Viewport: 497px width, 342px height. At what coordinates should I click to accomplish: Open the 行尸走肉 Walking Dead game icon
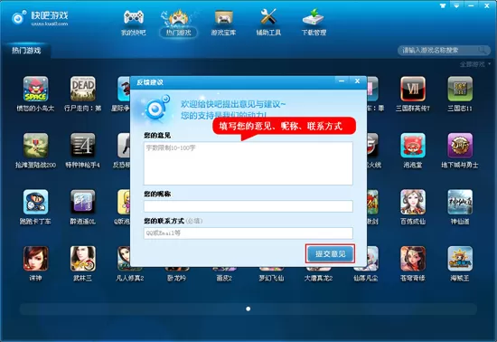tap(83, 89)
